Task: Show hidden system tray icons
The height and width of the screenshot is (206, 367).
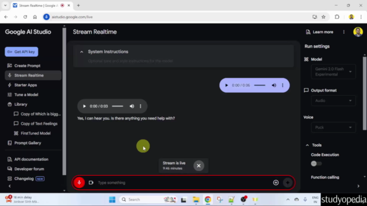Action: [x=288, y=200]
